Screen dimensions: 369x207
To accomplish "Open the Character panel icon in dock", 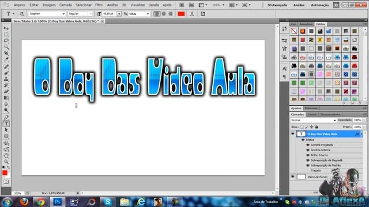I will (x=284, y=68).
